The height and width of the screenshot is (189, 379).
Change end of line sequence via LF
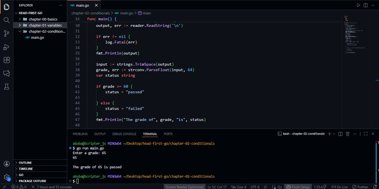coord(266,187)
